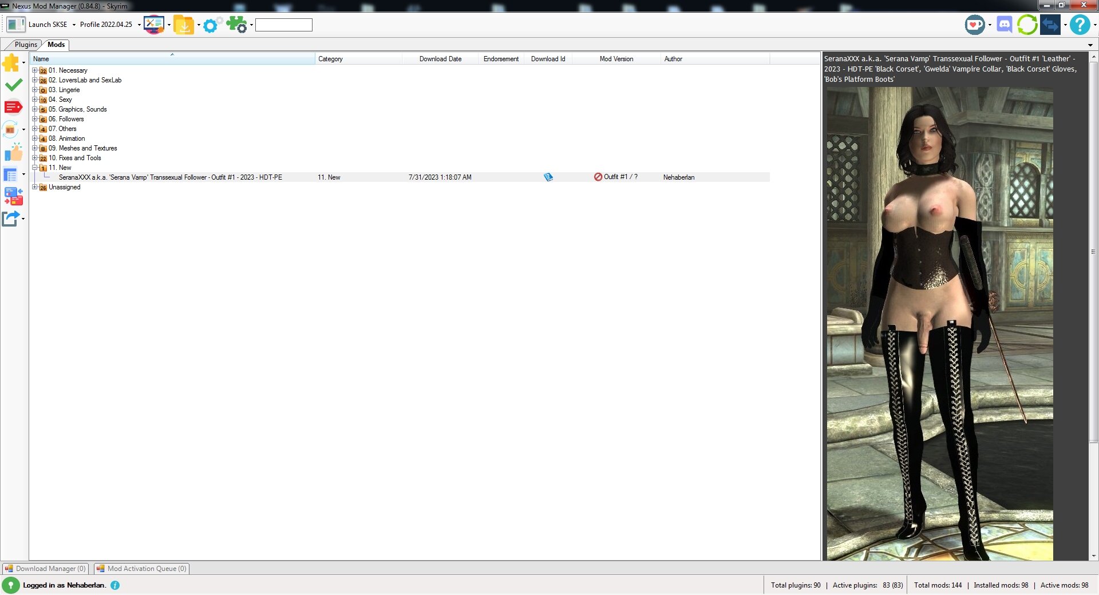The height and width of the screenshot is (595, 1099).
Task: Sort by the Endorsement column header
Action: pos(501,59)
